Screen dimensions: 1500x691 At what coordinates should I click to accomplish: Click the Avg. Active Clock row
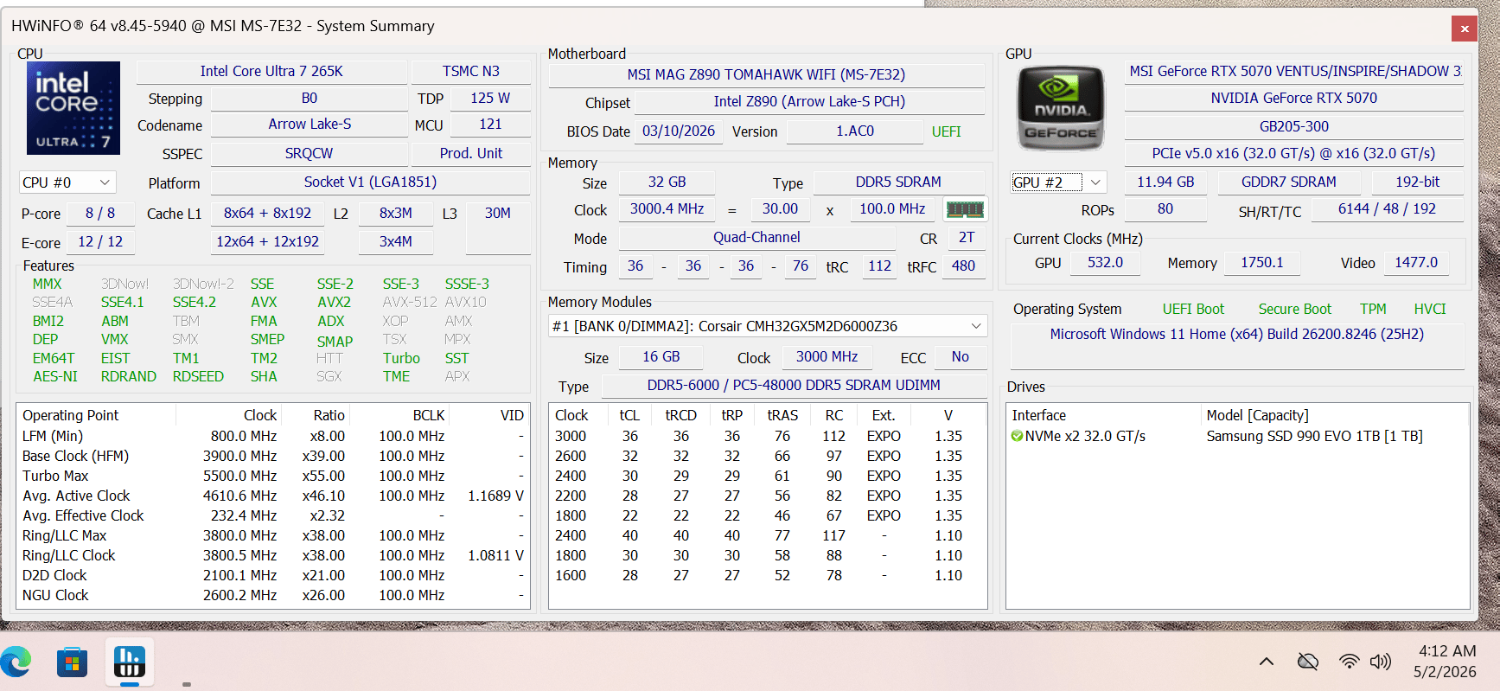273,496
